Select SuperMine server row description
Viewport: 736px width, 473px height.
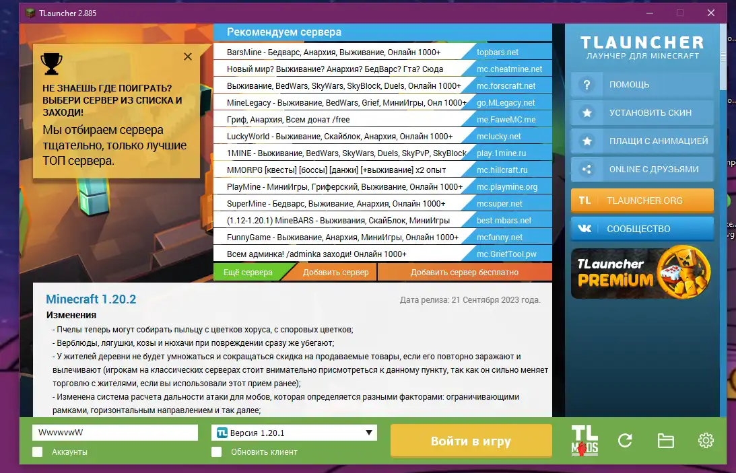(336, 204)
